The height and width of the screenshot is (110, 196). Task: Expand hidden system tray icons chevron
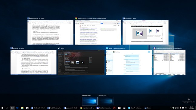[x=171, y=108]
